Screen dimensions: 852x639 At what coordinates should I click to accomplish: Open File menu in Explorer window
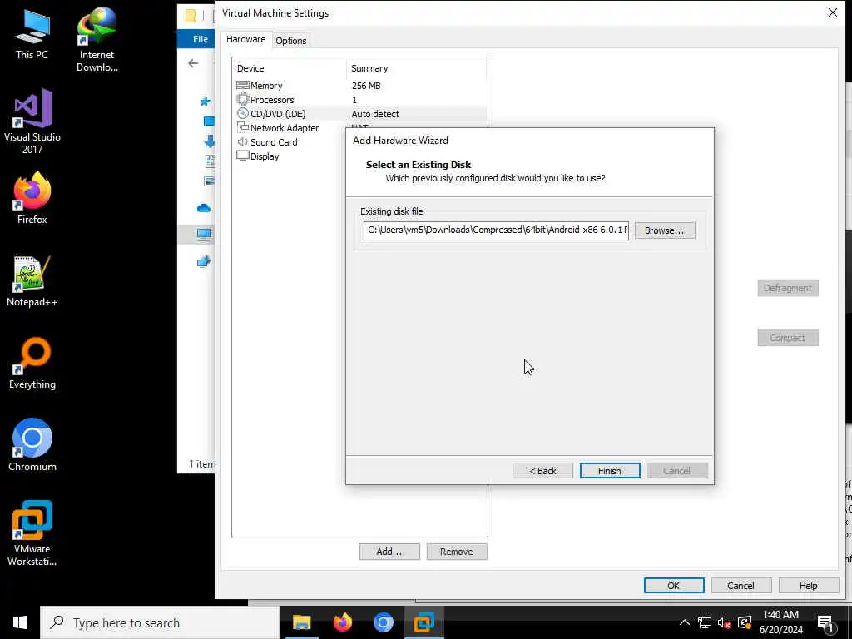200,39
